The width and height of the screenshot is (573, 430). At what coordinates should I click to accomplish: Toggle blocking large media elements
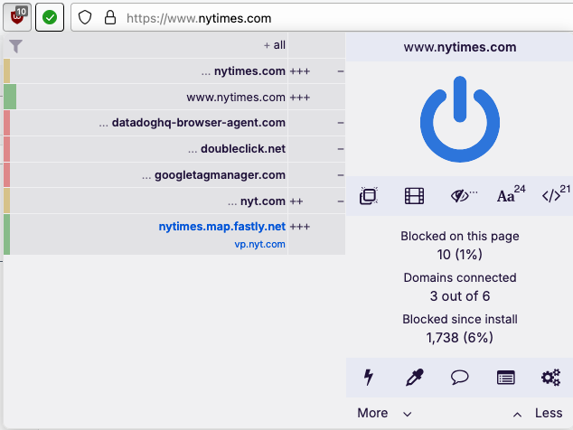pyautogui.click(x=415, y=196)
